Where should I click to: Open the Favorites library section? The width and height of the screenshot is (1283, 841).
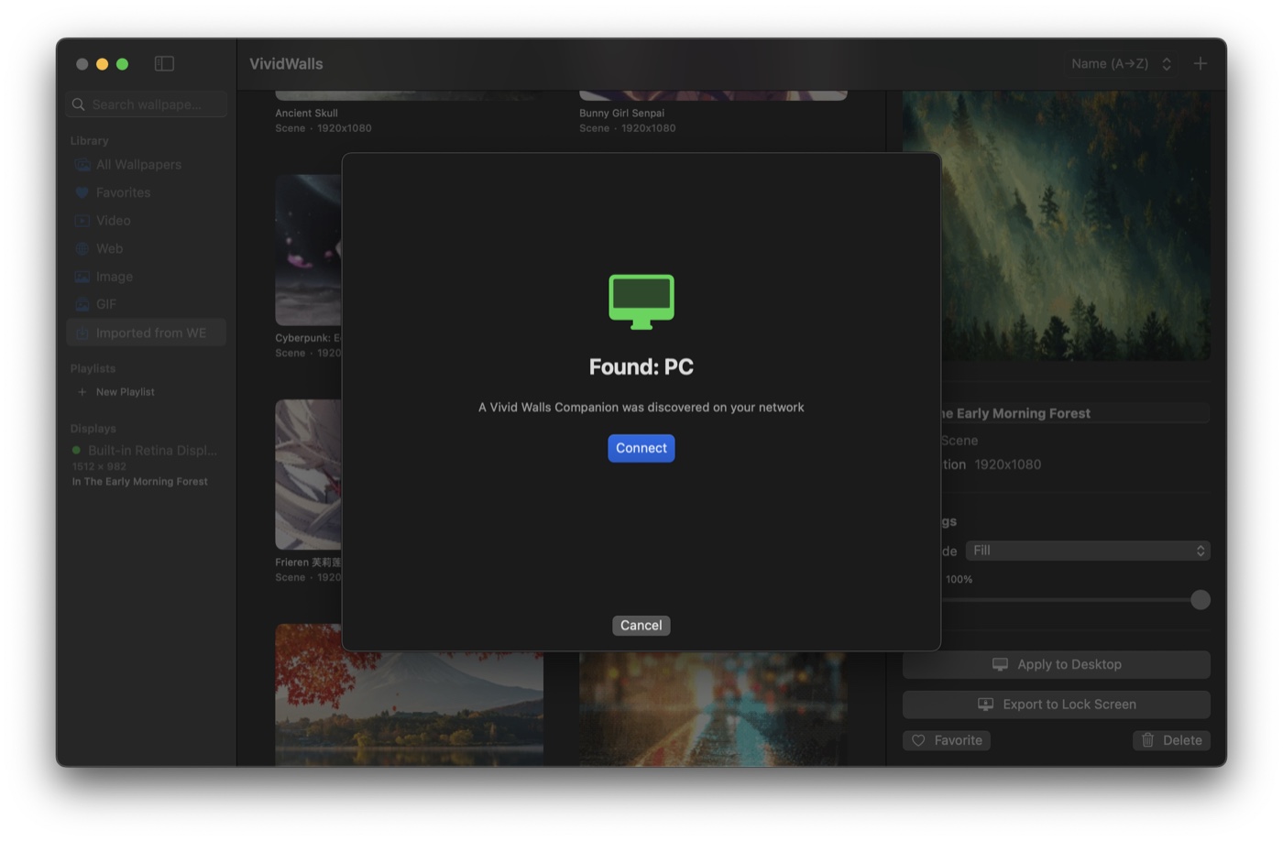pyautogui.click(x=147, y=192)
